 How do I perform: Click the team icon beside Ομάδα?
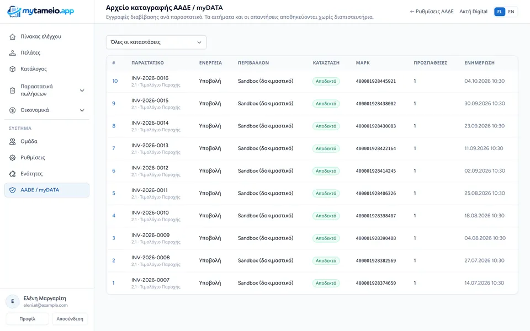[x=13, y=142]
